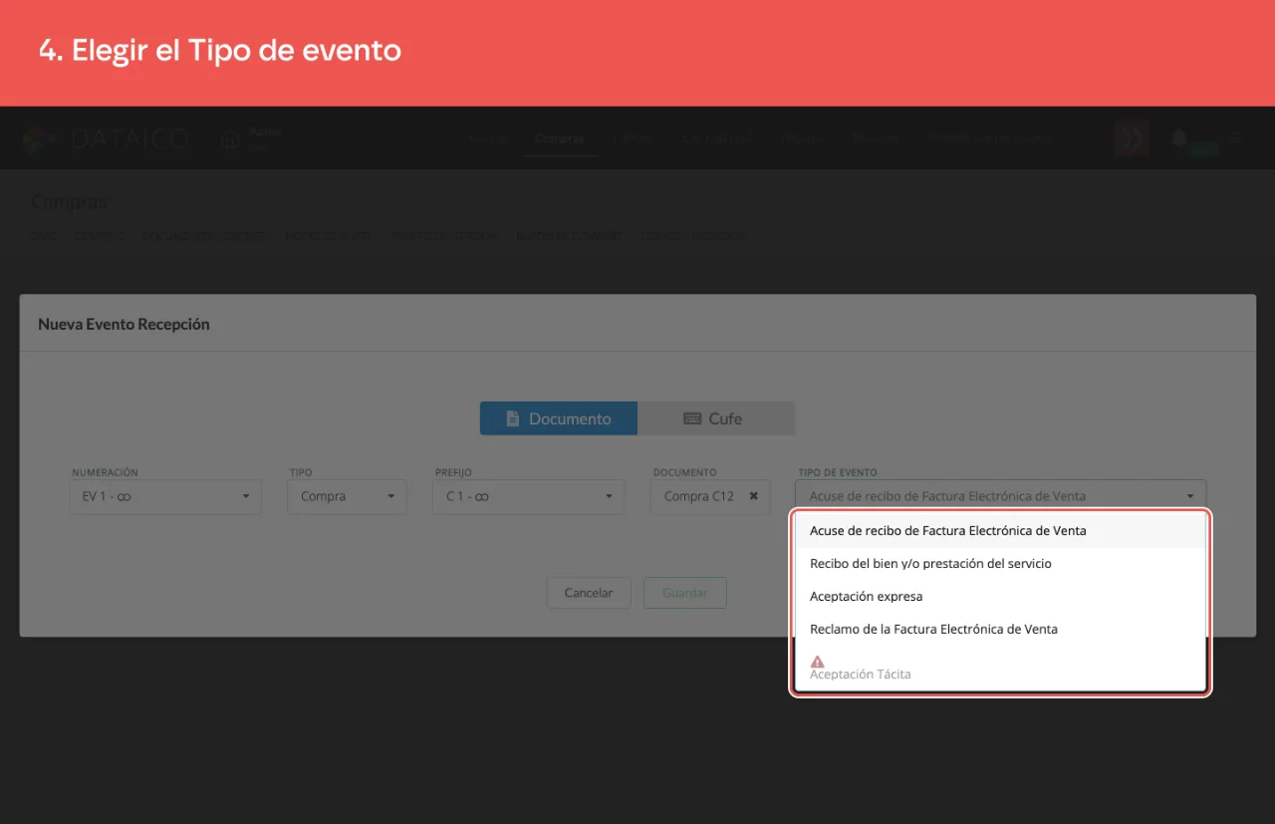Click the Documento field containing Compra C12
1275x824 pixels.
(x=710, y=496)
